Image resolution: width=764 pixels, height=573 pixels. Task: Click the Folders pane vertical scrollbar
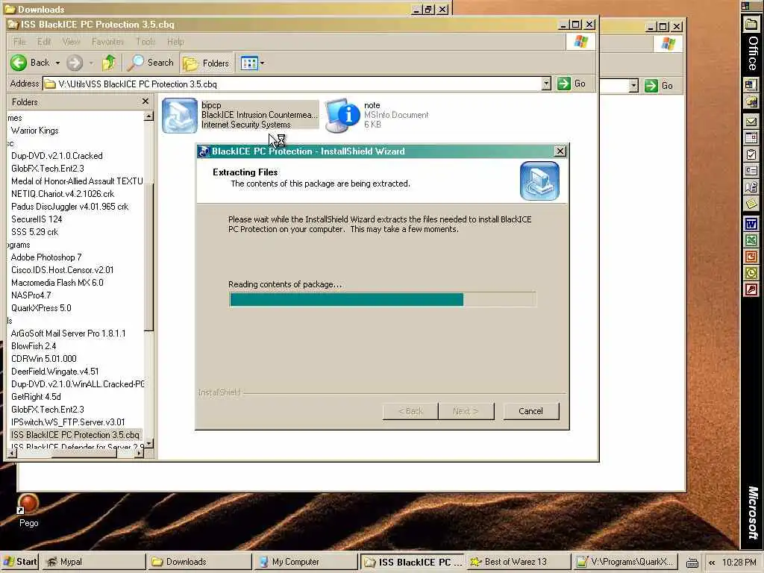(x=148, y=280)
